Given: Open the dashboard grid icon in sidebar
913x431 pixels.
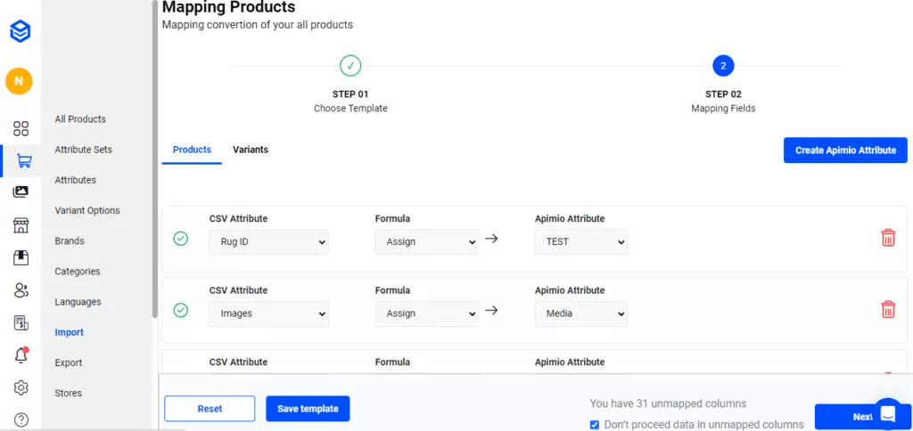Looking at the screenshot, I should 21,128.
